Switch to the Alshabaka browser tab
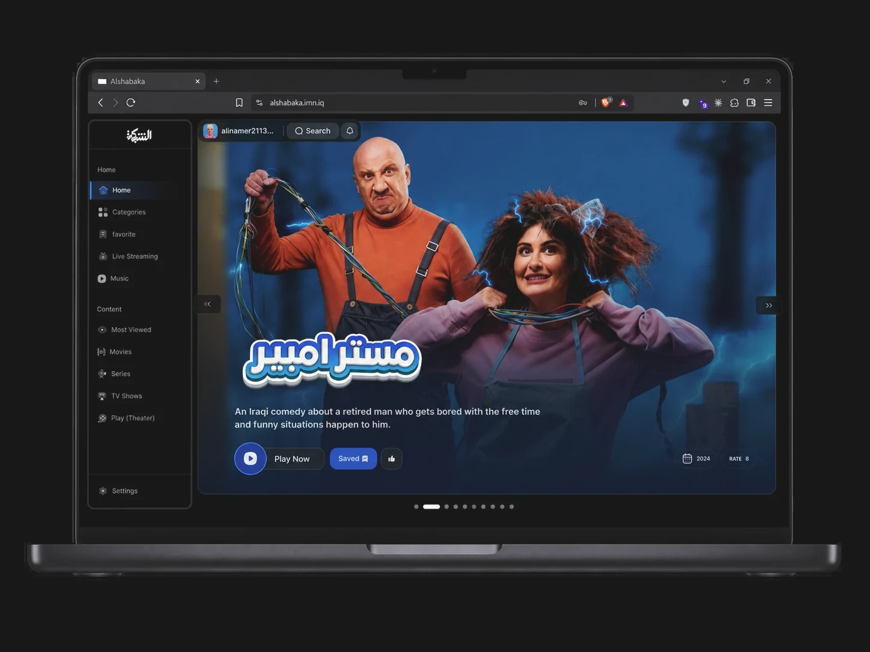870x652 pixels. click(148, 81)
